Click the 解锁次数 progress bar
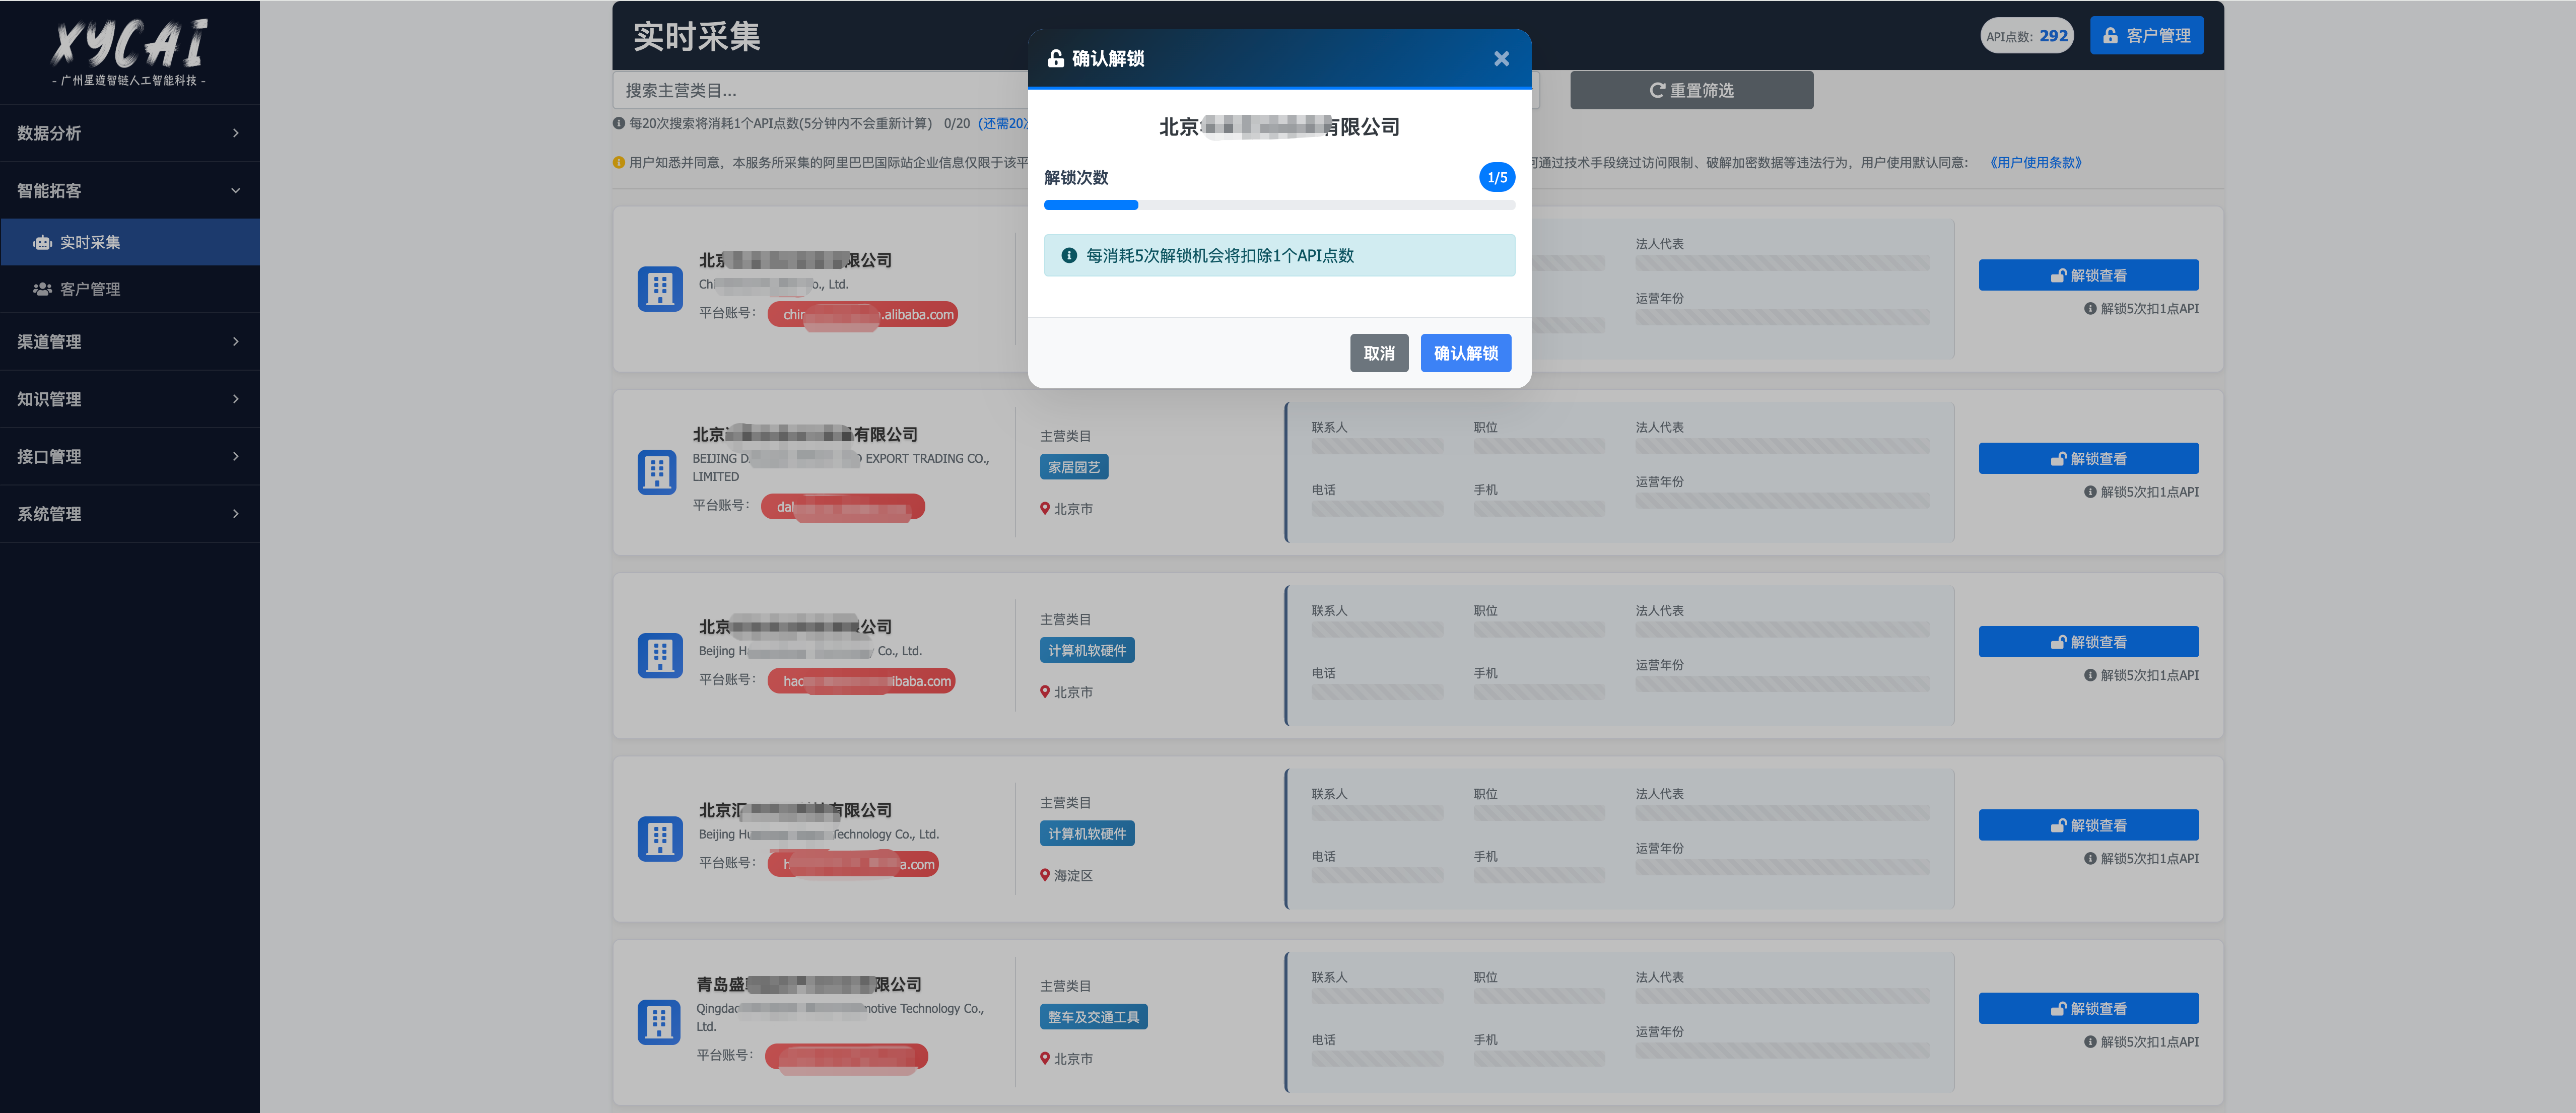The height and width of the screenshot is (1113, 2576). (x=1279, y=205)
